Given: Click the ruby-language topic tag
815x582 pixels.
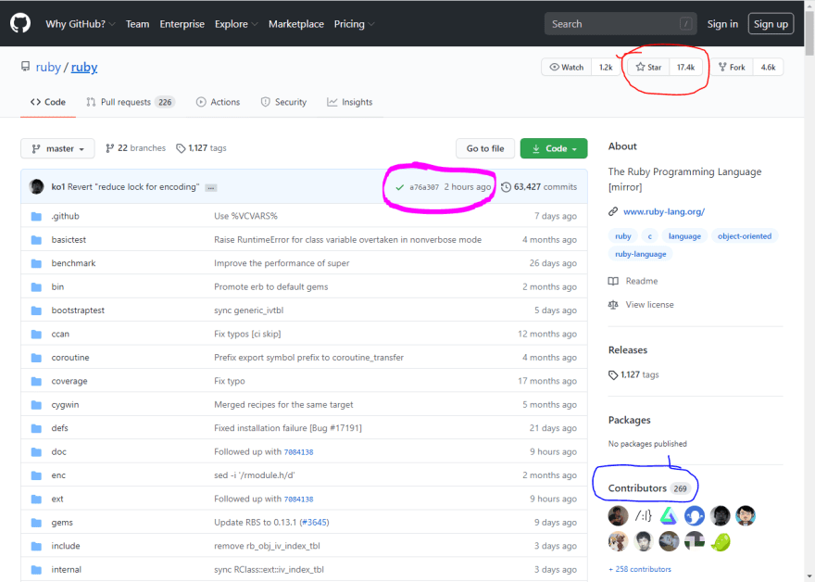Looking at the screenshot, I should 640,254.
